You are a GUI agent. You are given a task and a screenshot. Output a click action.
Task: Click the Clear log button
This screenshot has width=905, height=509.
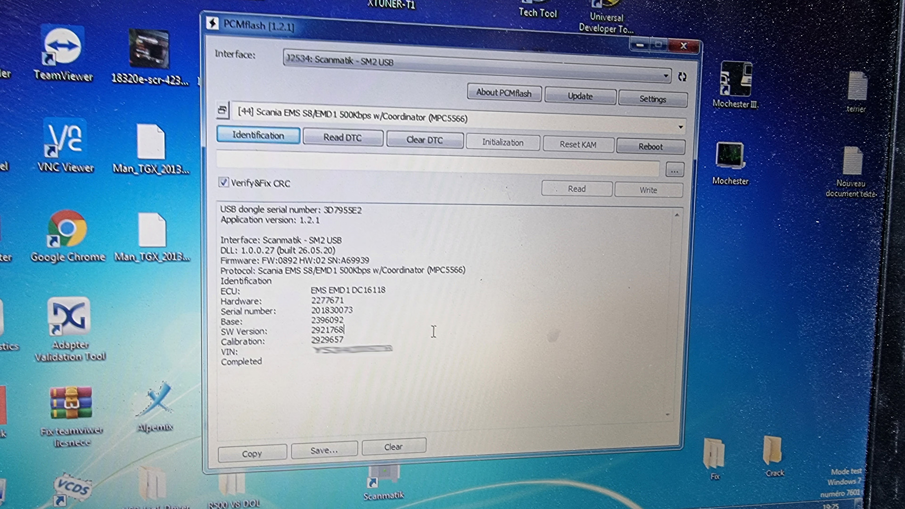tap(393, 446)
